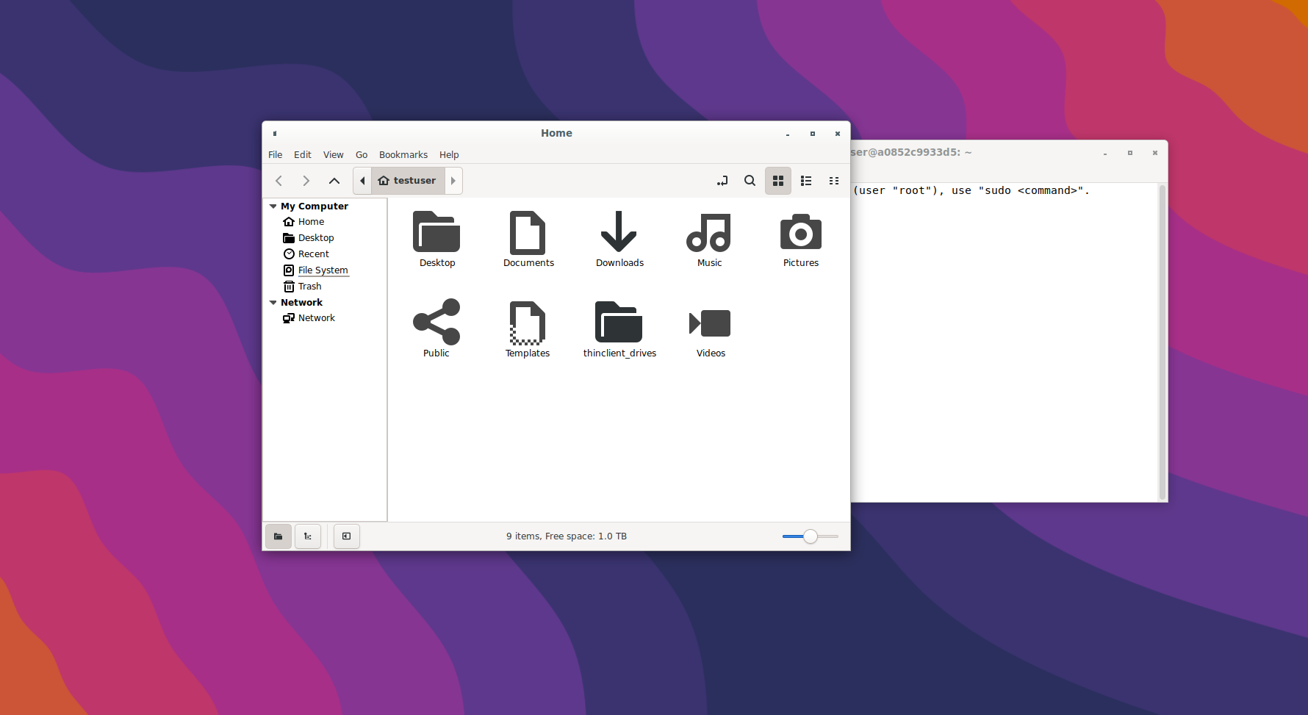Open the Downloads folder icon
The height and width of the screenshot is (715, 1308).
(619, 232)
